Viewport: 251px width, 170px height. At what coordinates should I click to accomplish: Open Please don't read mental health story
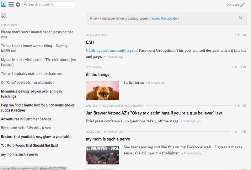pos(37,35)
